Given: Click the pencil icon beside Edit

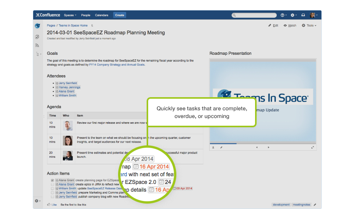Looking at the screenshot, I should pos(270,25).
